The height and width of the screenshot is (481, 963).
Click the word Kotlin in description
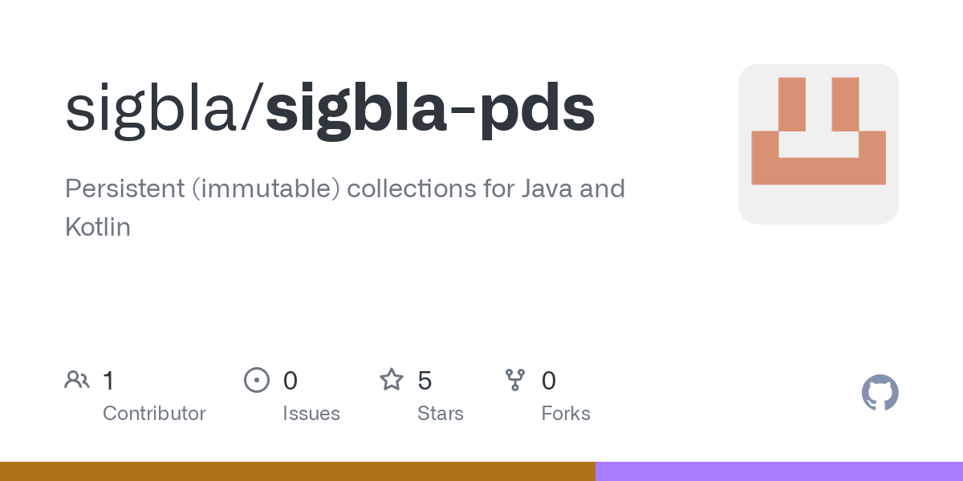click(97, 228)
